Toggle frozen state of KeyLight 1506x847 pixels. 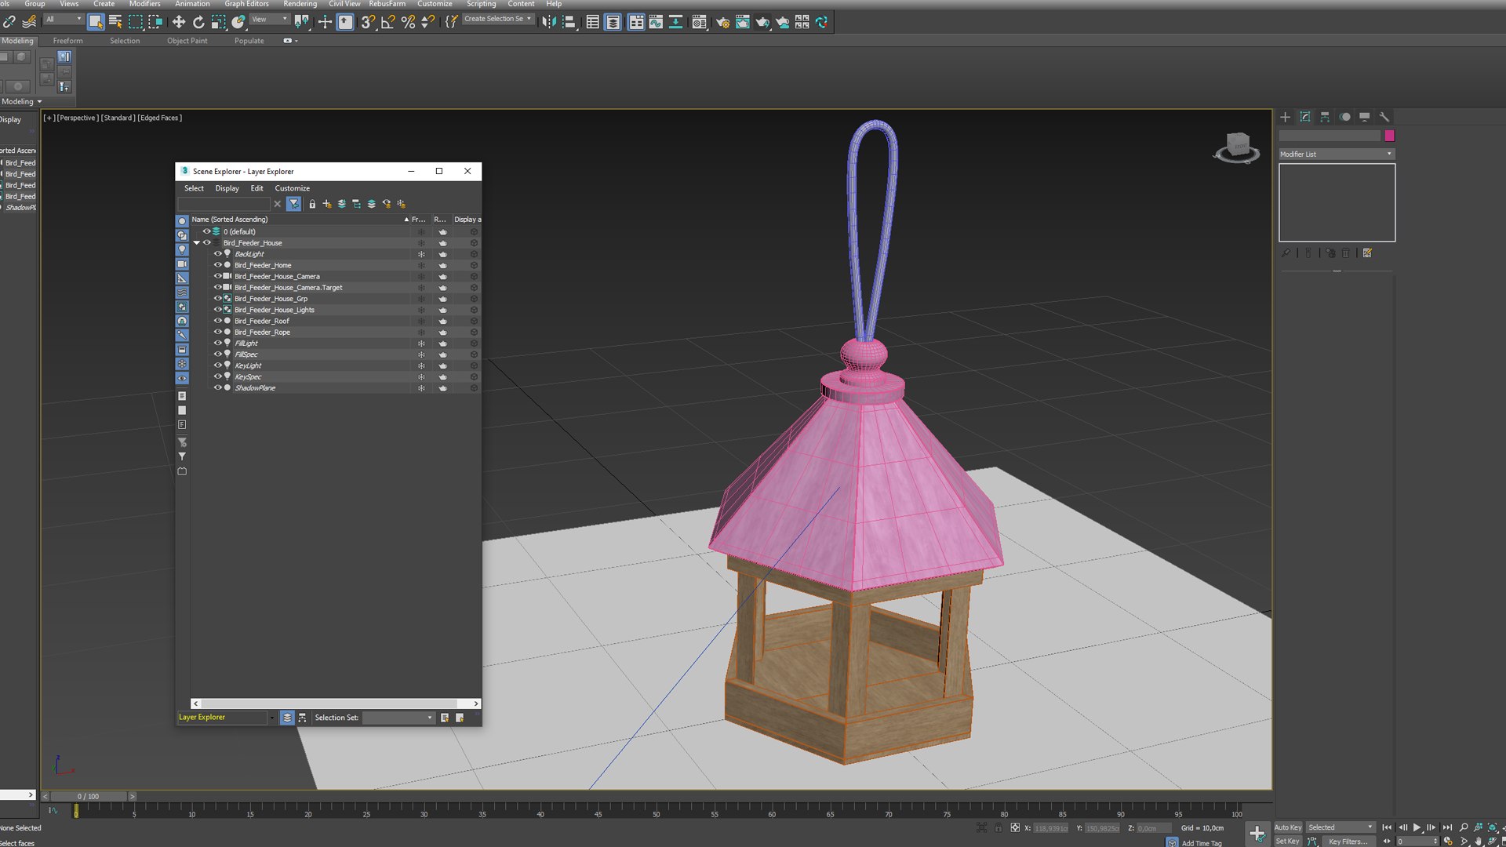click(x=421, y=365)
